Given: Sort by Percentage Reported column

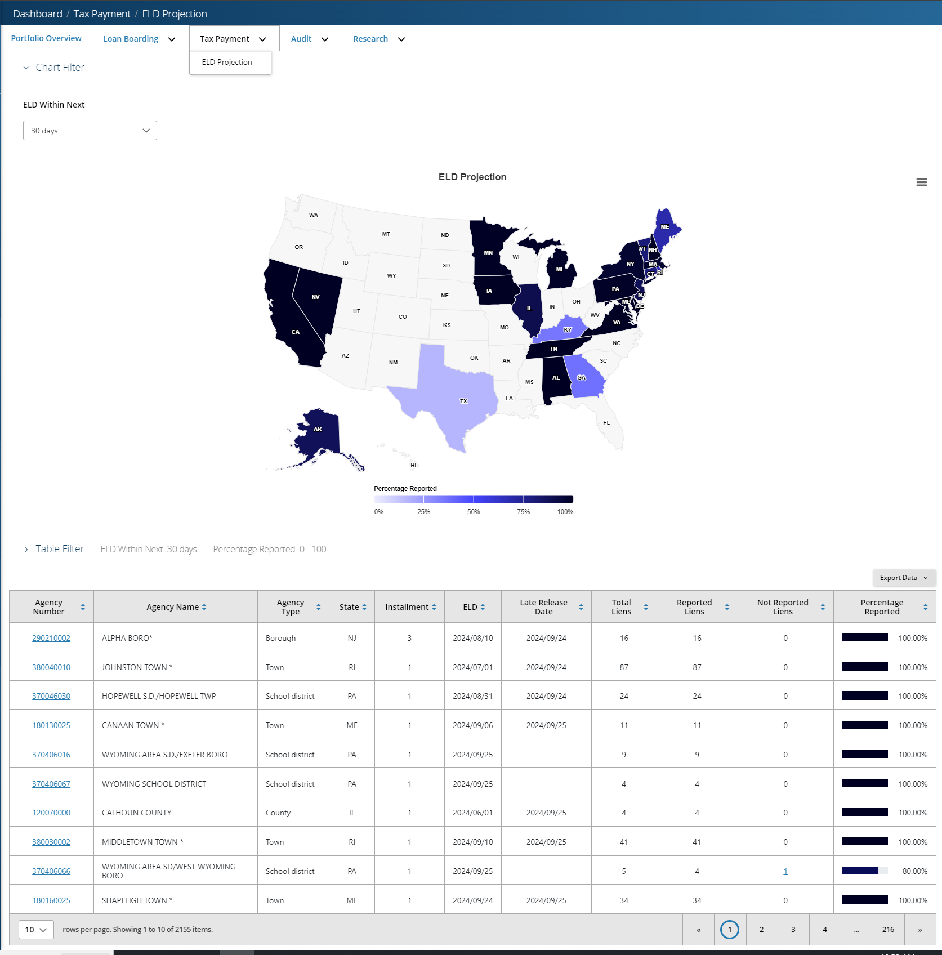Looking at the screenshot, I should pyautogui.click(x=925, y=606).
